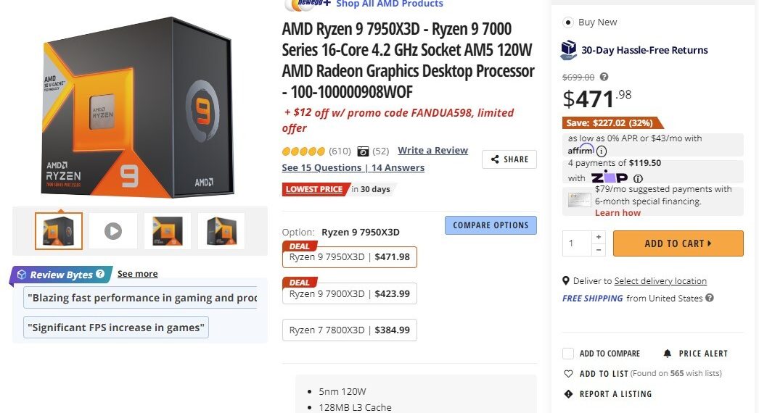Increase quantity with the plus stepper
Image resolution: width=759 pixels, height=413 pixels.
[599, 237]
